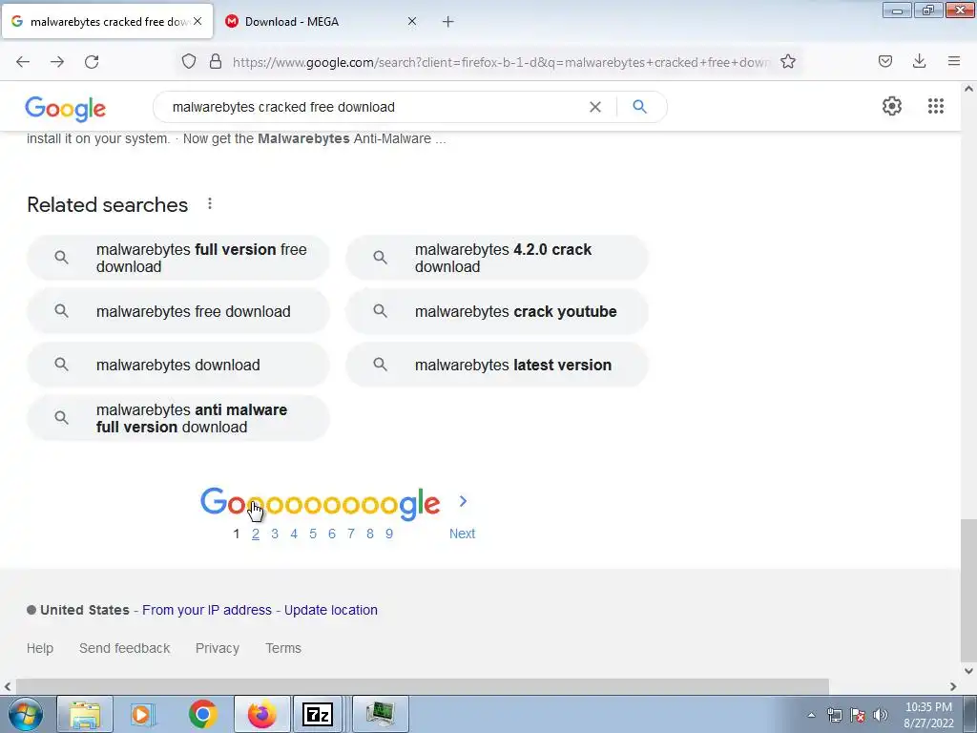977x733 pixels.
Task: Go to results page 8
Action: [370, 534]
